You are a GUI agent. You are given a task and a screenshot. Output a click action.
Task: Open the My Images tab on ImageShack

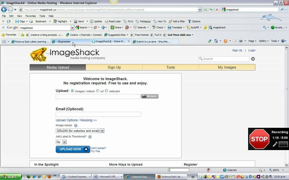coord(227,67)
